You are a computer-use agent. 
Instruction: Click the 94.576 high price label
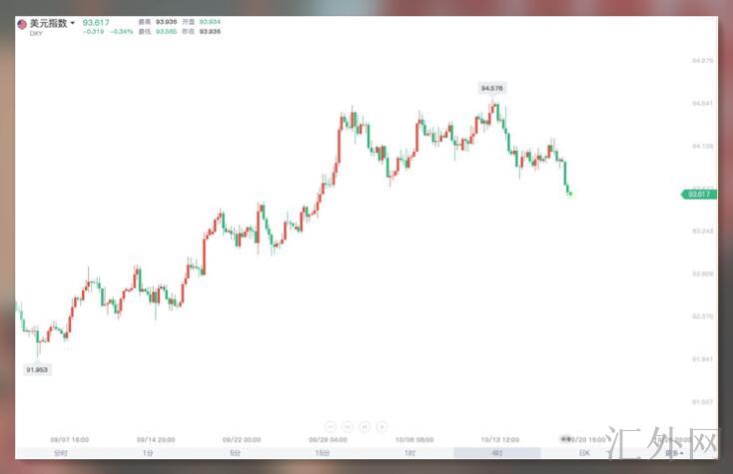491,88
